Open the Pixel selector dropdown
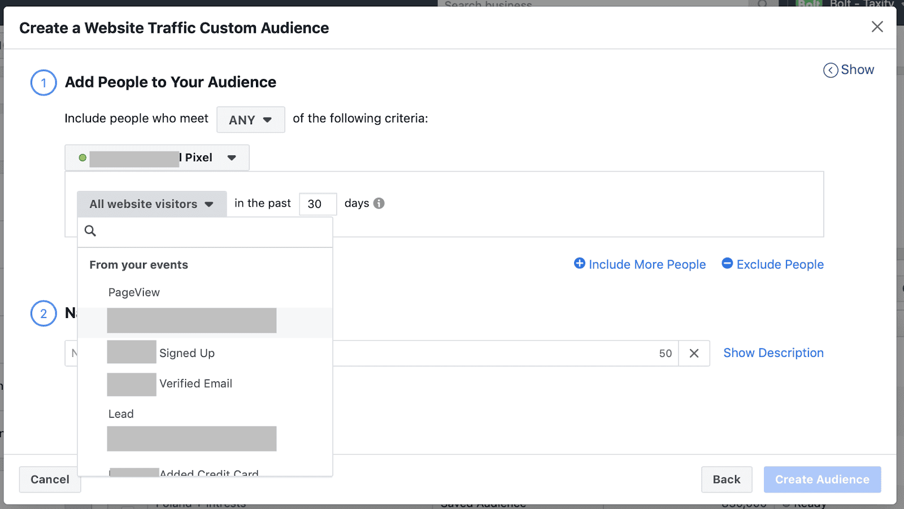 (157, 158)
